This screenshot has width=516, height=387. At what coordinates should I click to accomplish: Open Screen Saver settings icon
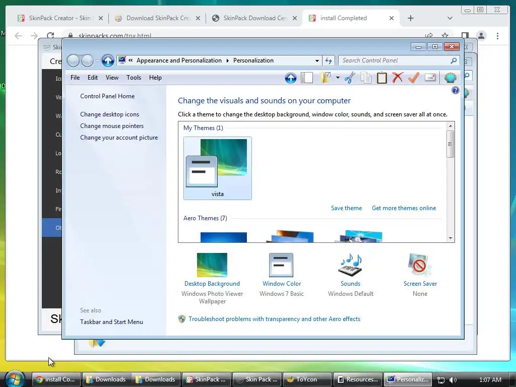420,265
